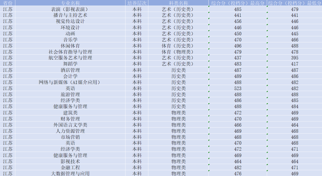Click 艺术（历史类） in the 舞蹈学 row
The image size is (322, 176).
coord(179,64)
